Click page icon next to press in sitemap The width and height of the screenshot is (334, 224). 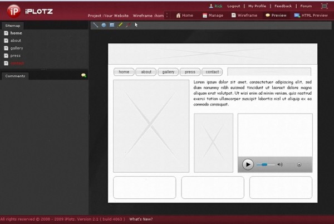pyautogui.click(x=6, y=56)
